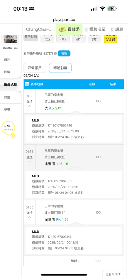Viewport: 128px width, 278px height.
Task: Collapse the first game's 詳情 chevron
Action: pyautogui.click(x=29, y=106)
